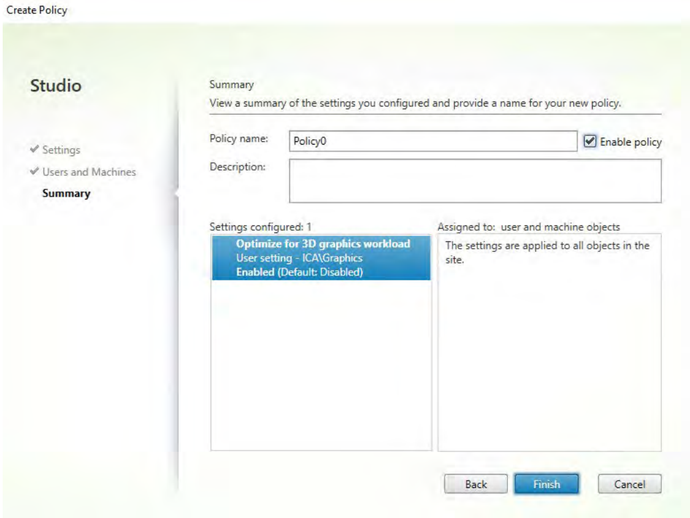The height and width of the screenshot is (518, 690).
Task: Click Finish to create the policy
Action: click(546, 485)
